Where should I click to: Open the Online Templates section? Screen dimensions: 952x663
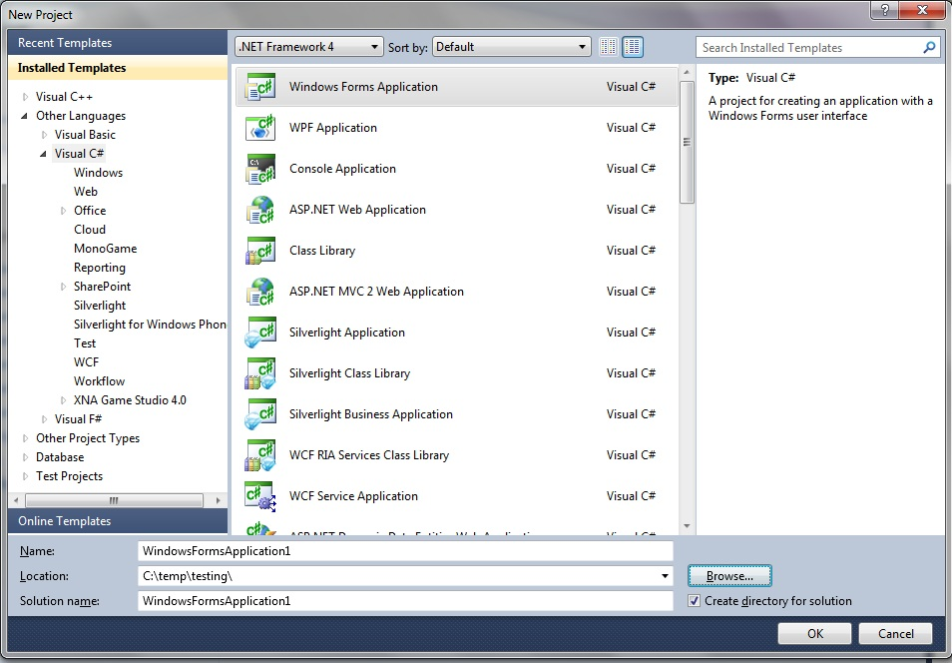[x=65, y=521]
